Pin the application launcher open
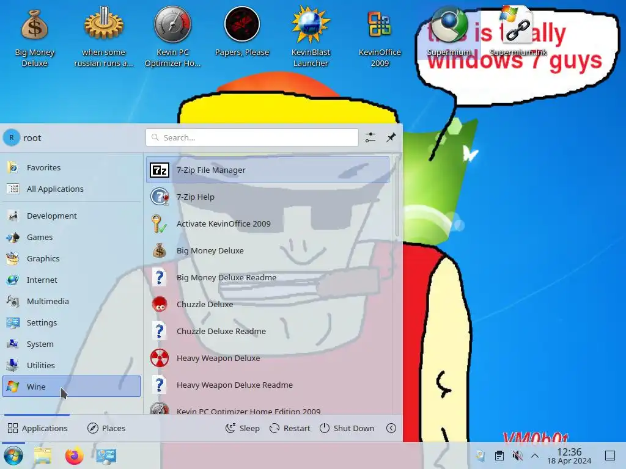Screen dimensions: 626x469 point(391,137)
